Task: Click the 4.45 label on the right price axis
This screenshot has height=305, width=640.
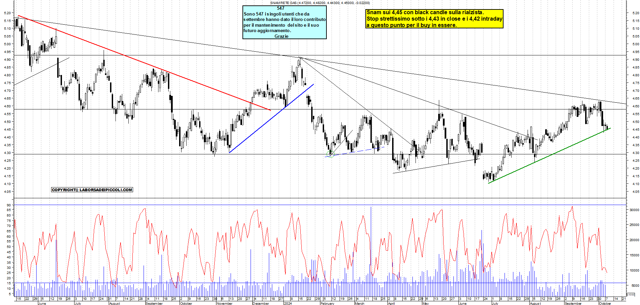Action: click(636, 129)
